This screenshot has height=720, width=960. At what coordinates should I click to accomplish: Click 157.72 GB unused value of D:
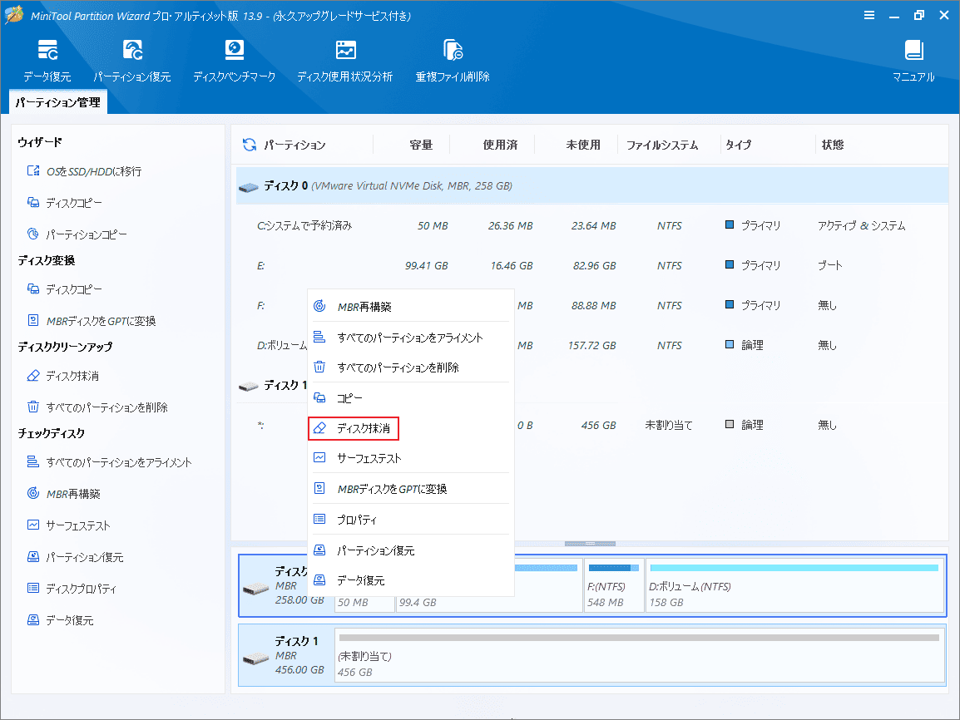592,345
